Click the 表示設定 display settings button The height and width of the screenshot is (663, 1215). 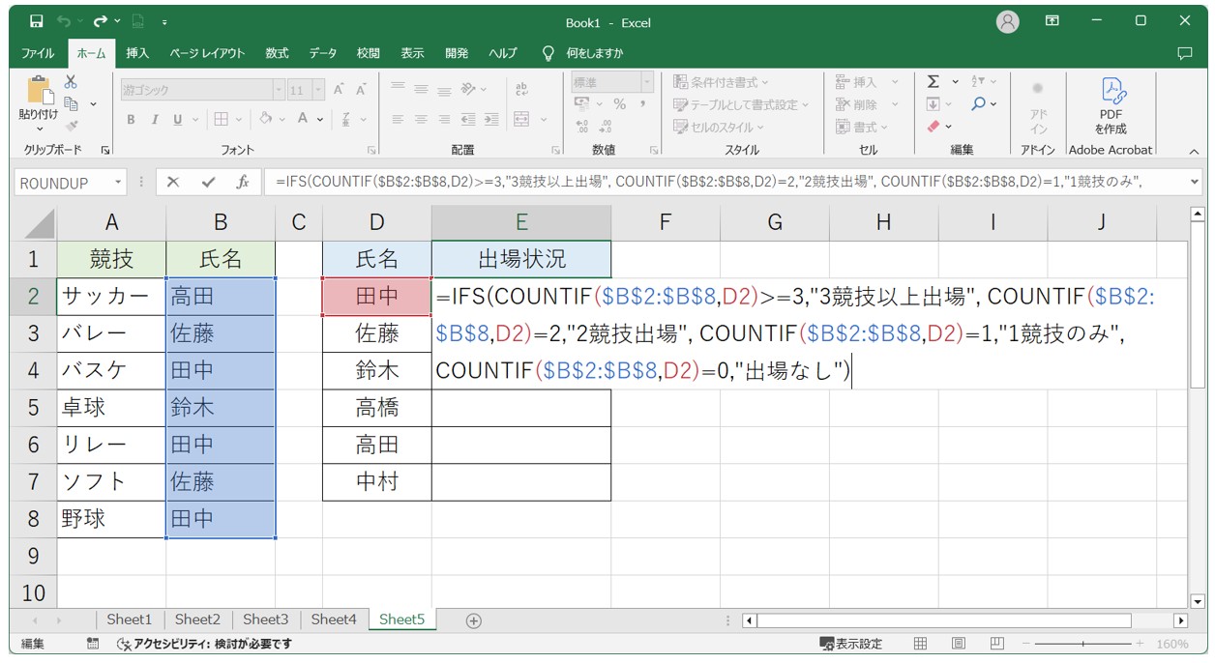tap(851, 643)
